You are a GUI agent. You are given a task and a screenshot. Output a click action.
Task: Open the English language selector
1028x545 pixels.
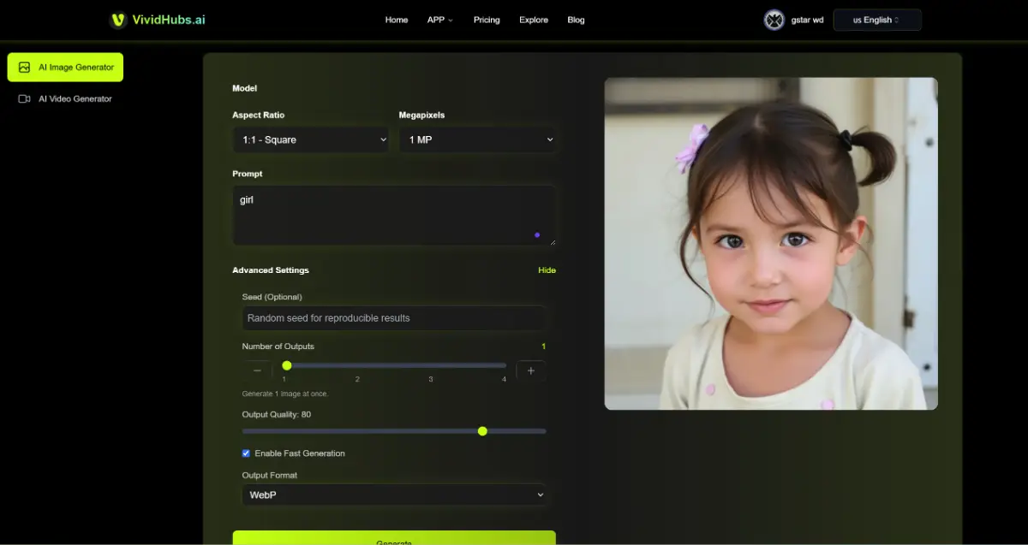pyautogui.click(x=876, y=20)
